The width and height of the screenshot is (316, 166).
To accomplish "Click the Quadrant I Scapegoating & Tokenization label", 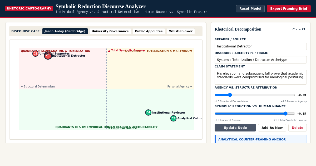I will tap(56, 51).
